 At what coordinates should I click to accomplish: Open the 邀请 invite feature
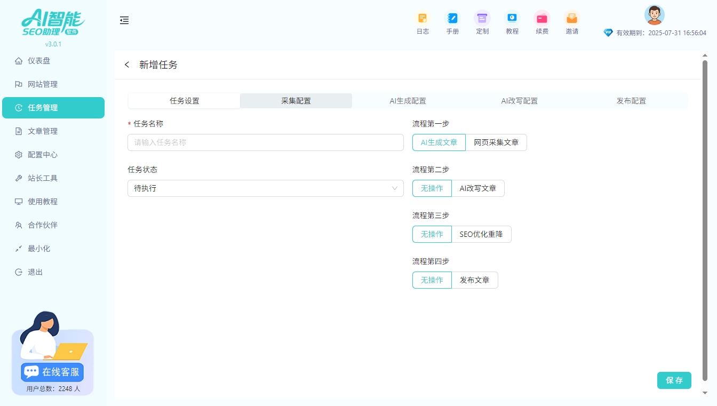click(571, 22)
